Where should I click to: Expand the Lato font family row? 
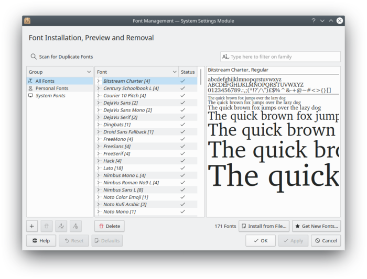99,168
